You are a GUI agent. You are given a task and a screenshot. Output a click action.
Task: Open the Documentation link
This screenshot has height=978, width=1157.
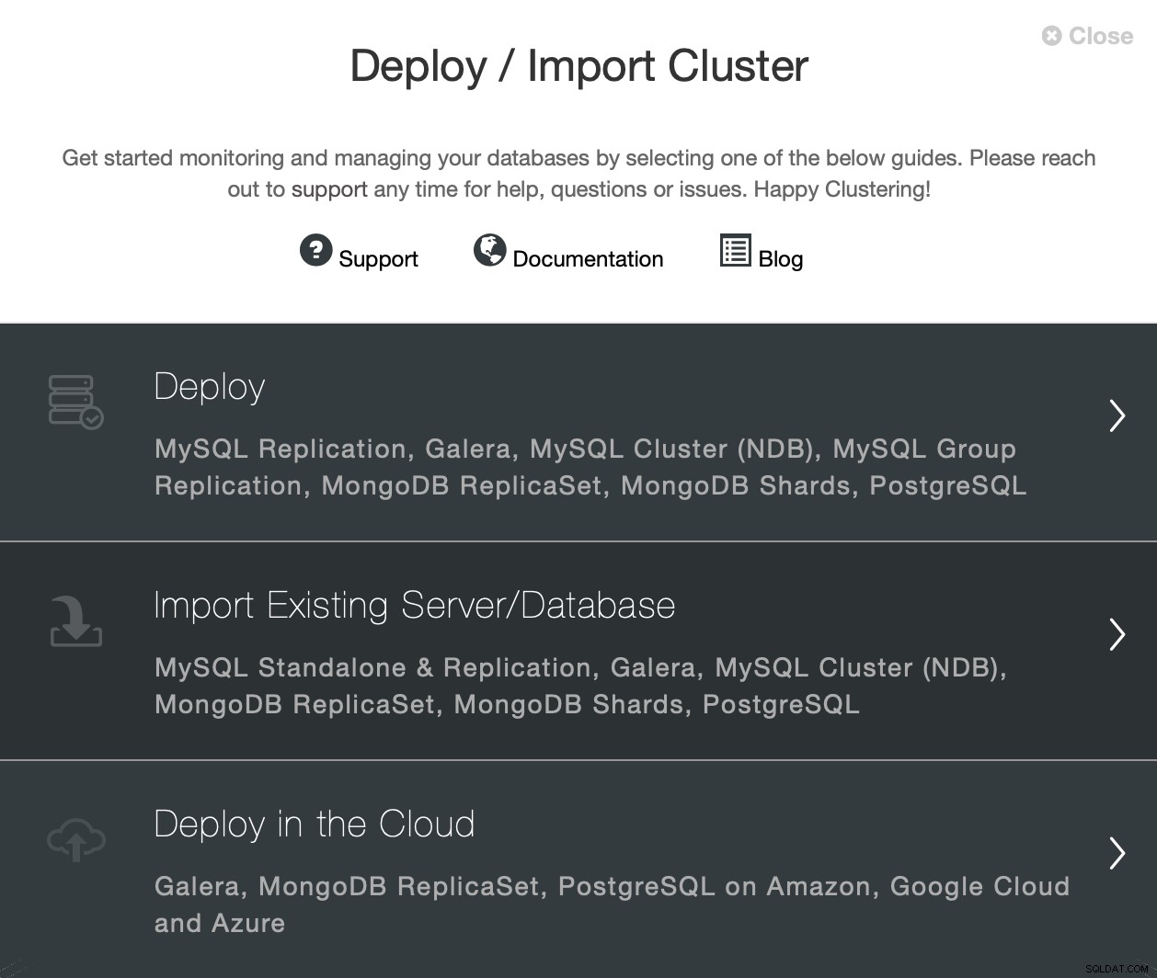588,259
